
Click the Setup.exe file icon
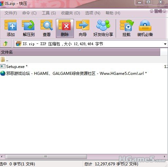click(x=3, y=66)
